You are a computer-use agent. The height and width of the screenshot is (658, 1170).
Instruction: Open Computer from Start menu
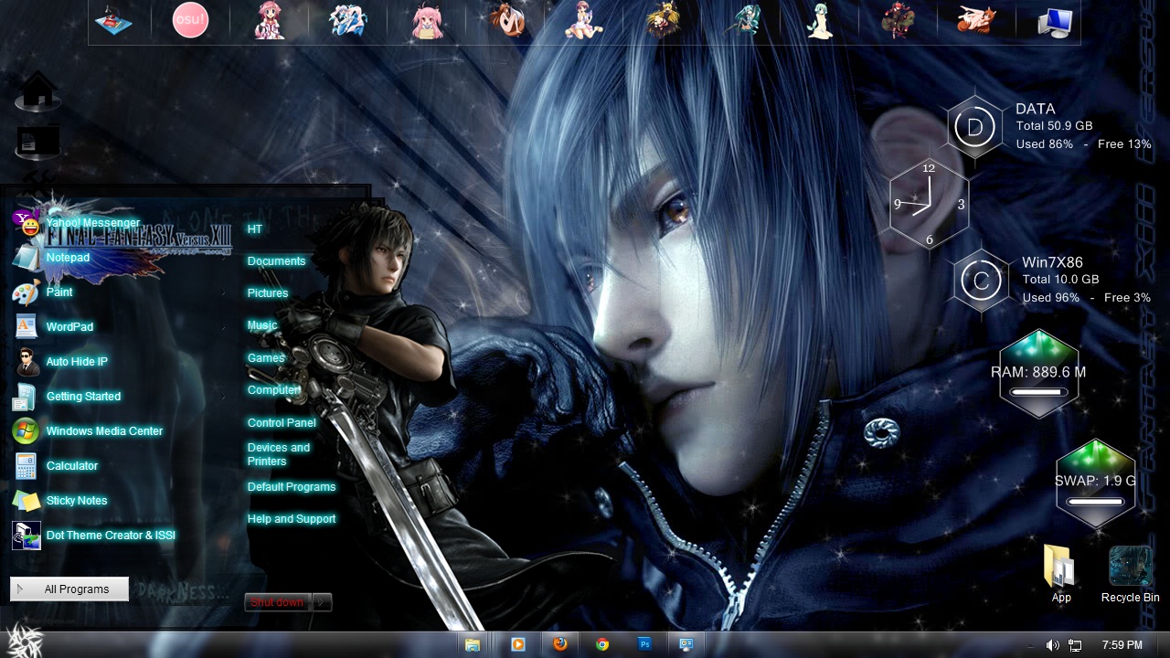coord(273,389)
